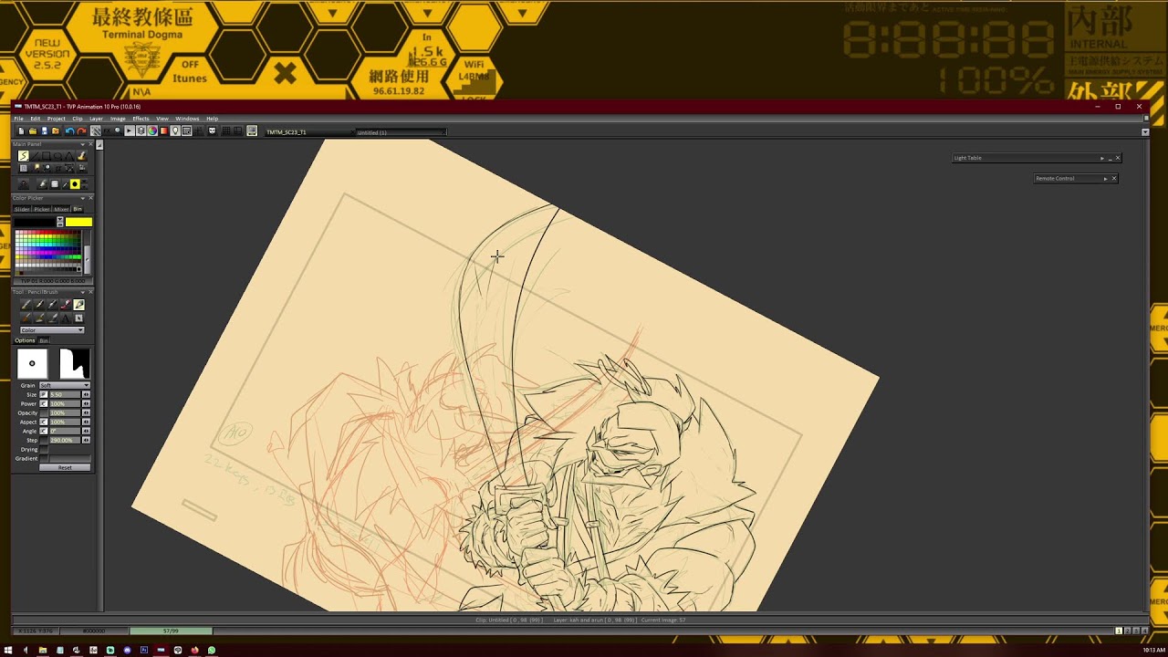Click the yellow color swatch
This screenshot has height=657, width=1168.
[78, 222]
